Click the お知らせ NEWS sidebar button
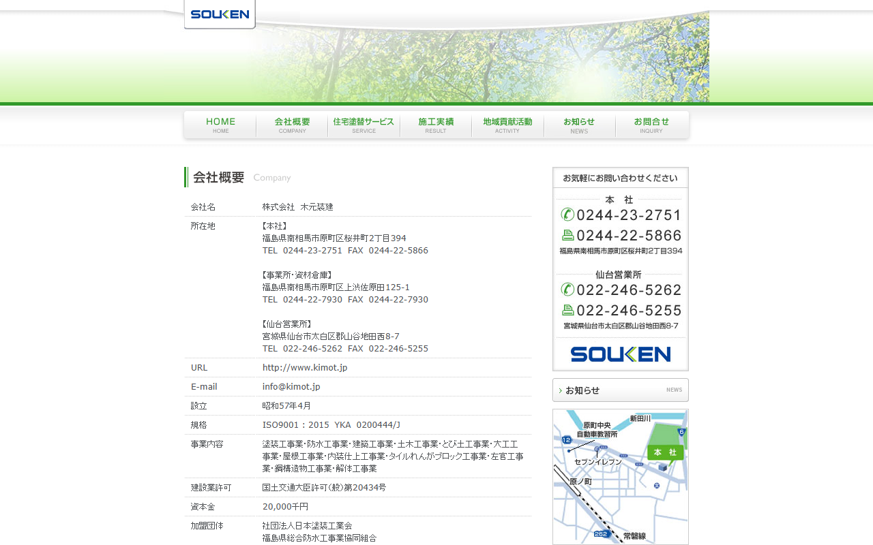The width and height of the screenshot is (873, 545). [x=621, y=390]
